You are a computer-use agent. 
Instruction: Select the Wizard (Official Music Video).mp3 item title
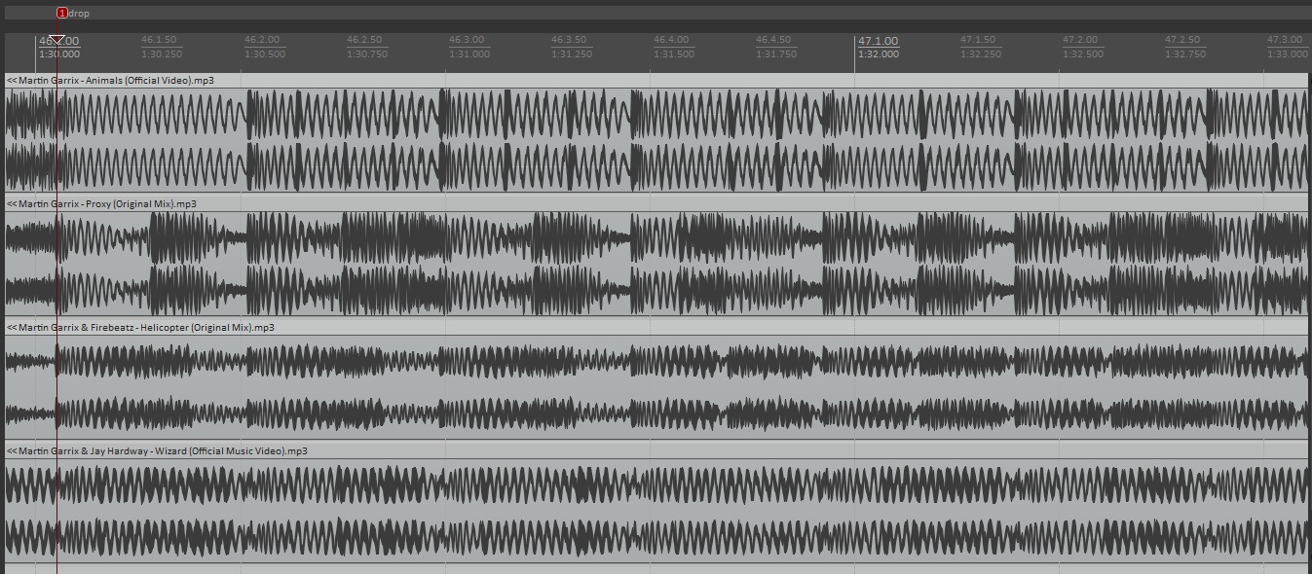point(157,451)
